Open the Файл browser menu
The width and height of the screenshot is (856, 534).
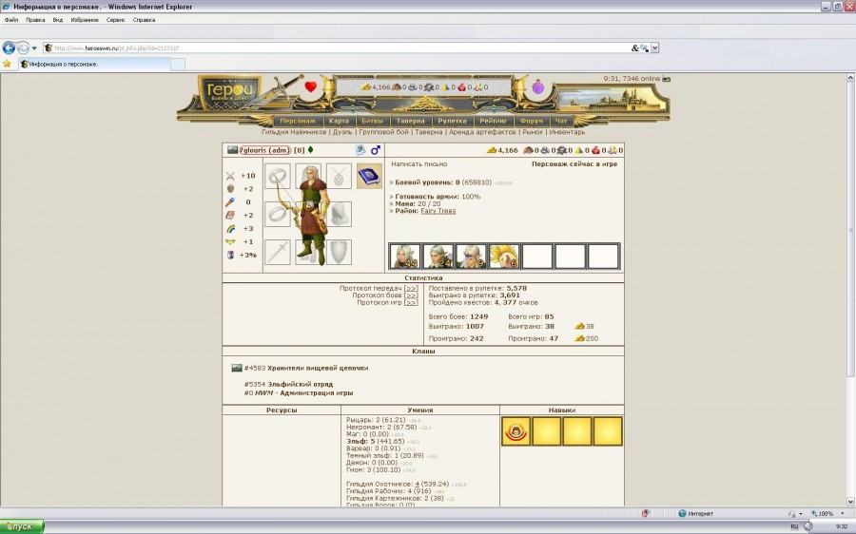pos(11,20)
